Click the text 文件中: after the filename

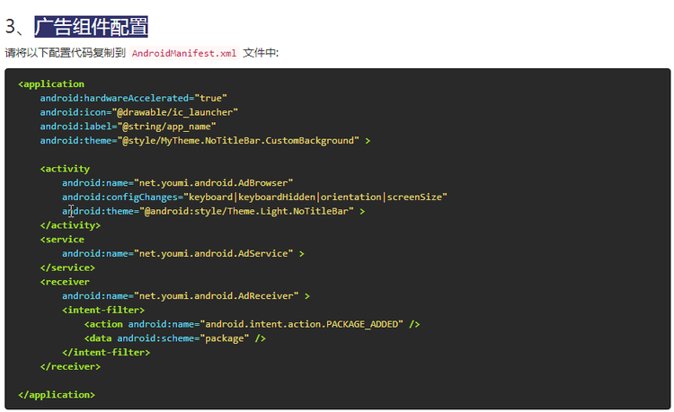click(x=261, y=53)
